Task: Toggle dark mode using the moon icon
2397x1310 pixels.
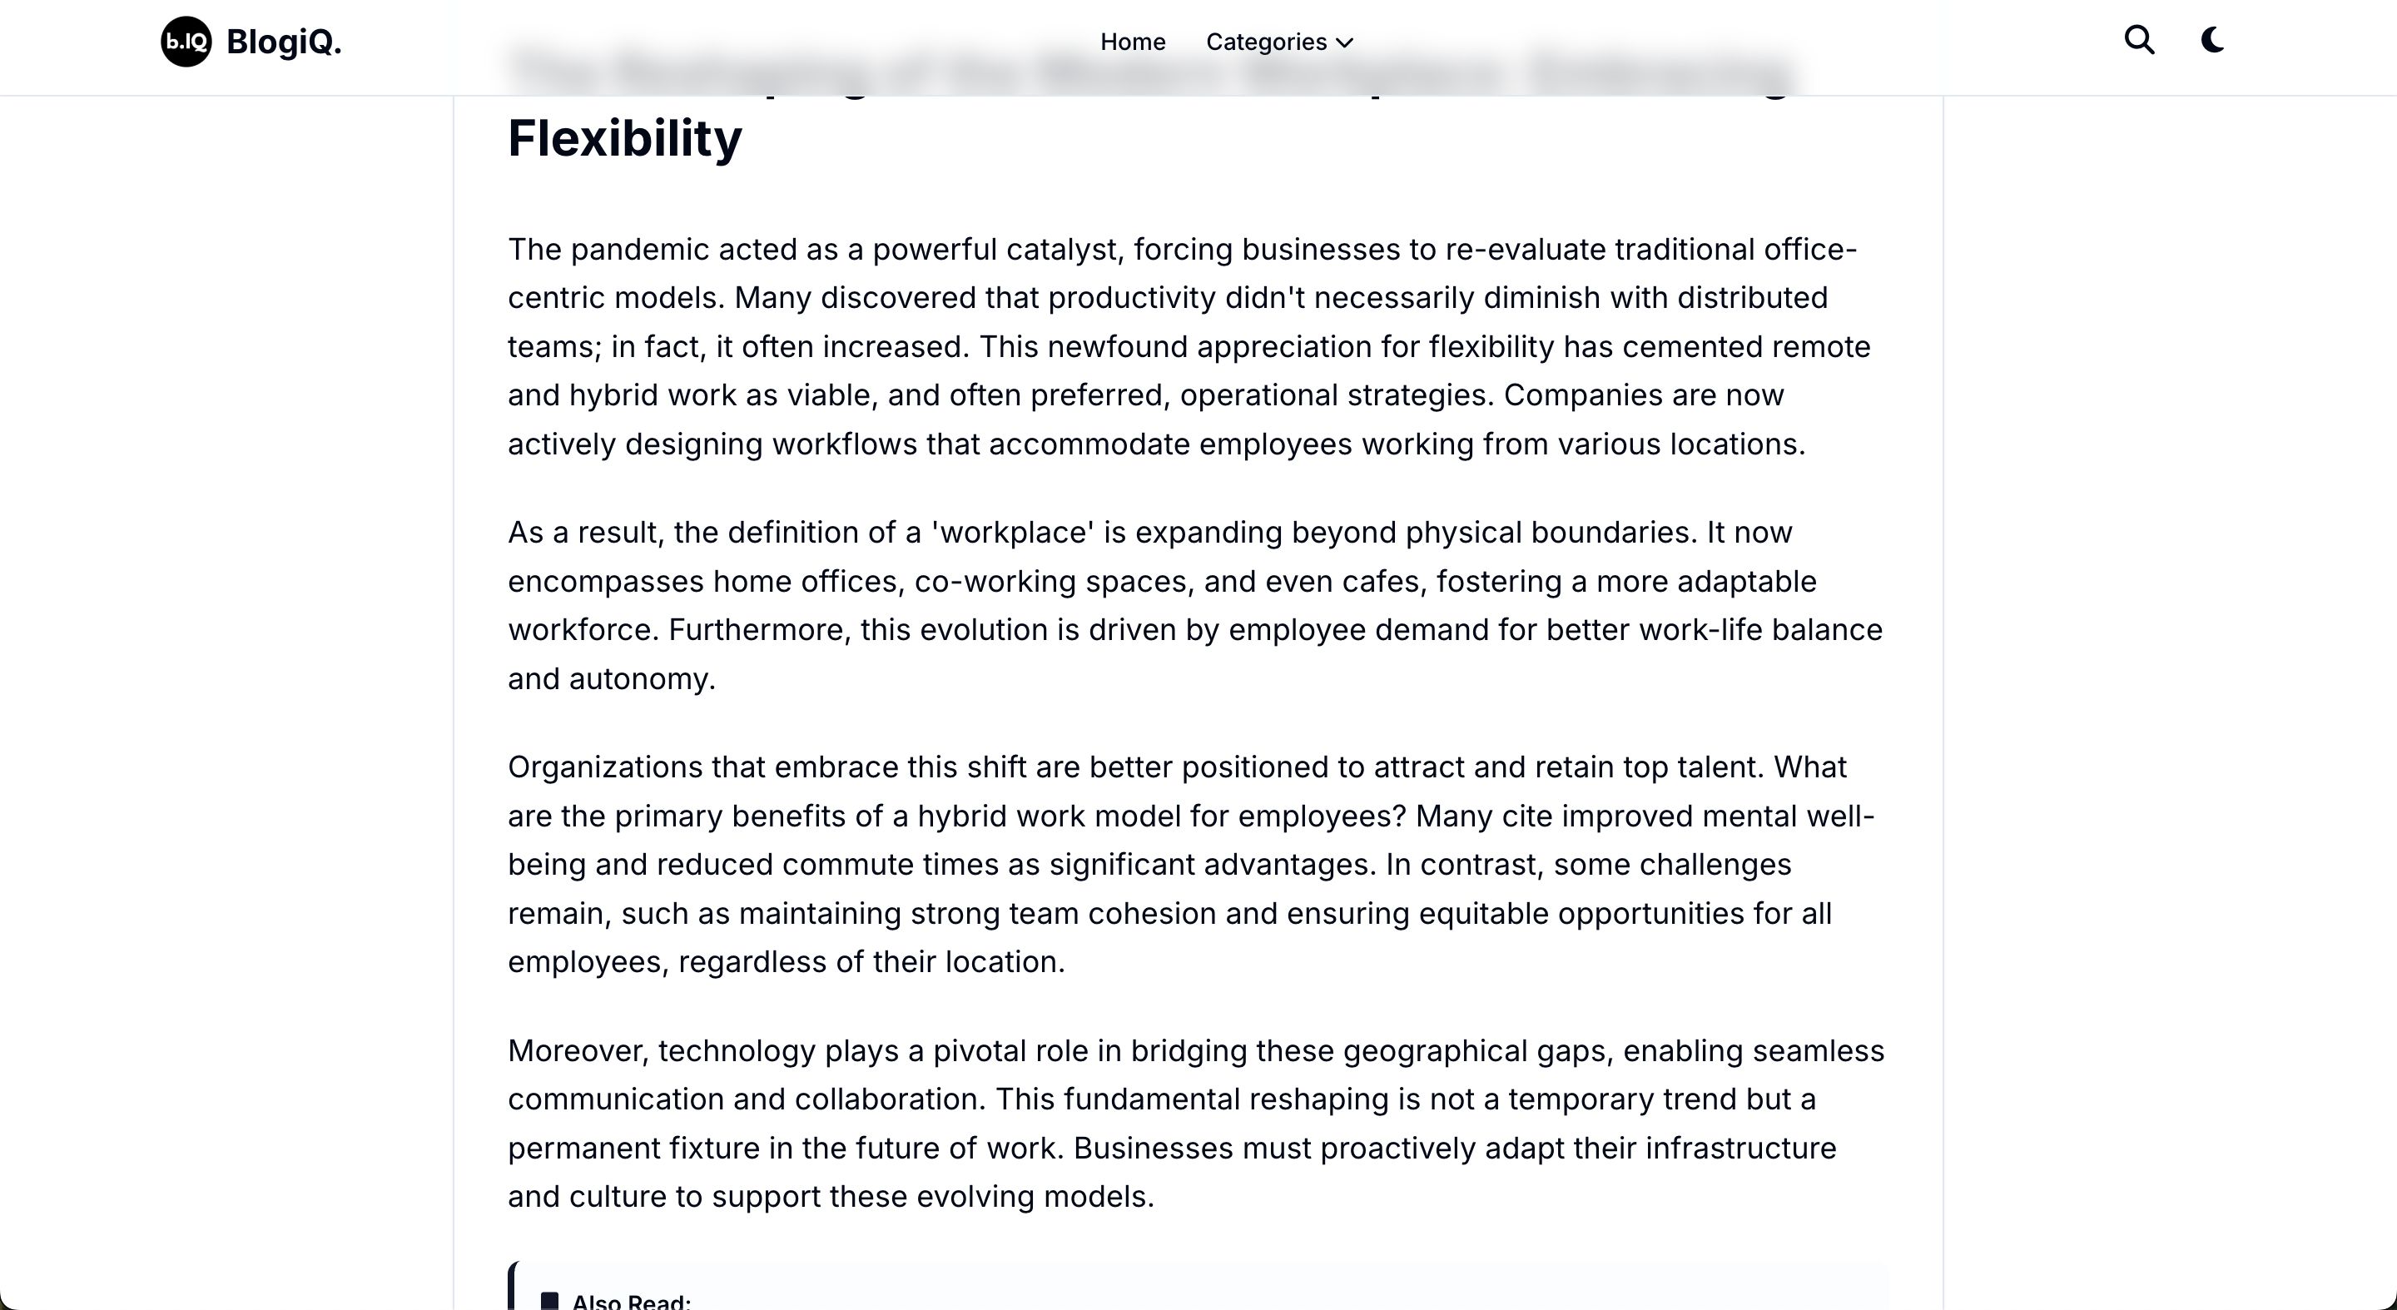Action: pyautogui.click(x=2213, y=41)
